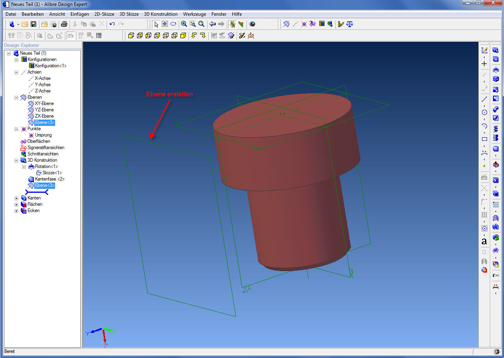Open the Einfügen menu

pos(80,14)
